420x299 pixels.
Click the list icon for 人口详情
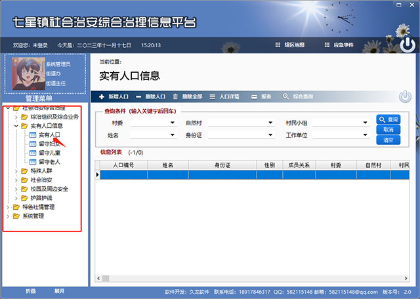213,96
